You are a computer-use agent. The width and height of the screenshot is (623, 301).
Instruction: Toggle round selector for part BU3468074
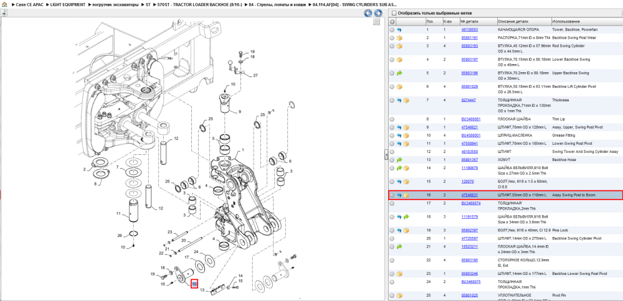coord(392,203)
